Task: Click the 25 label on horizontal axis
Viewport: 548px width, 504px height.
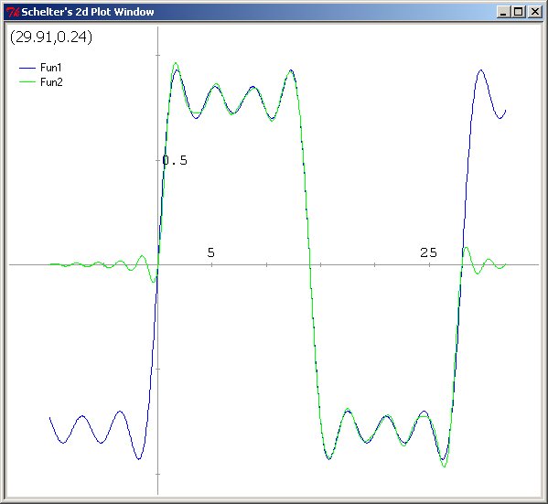Action: pyautogui.click(x=428, y=252)
